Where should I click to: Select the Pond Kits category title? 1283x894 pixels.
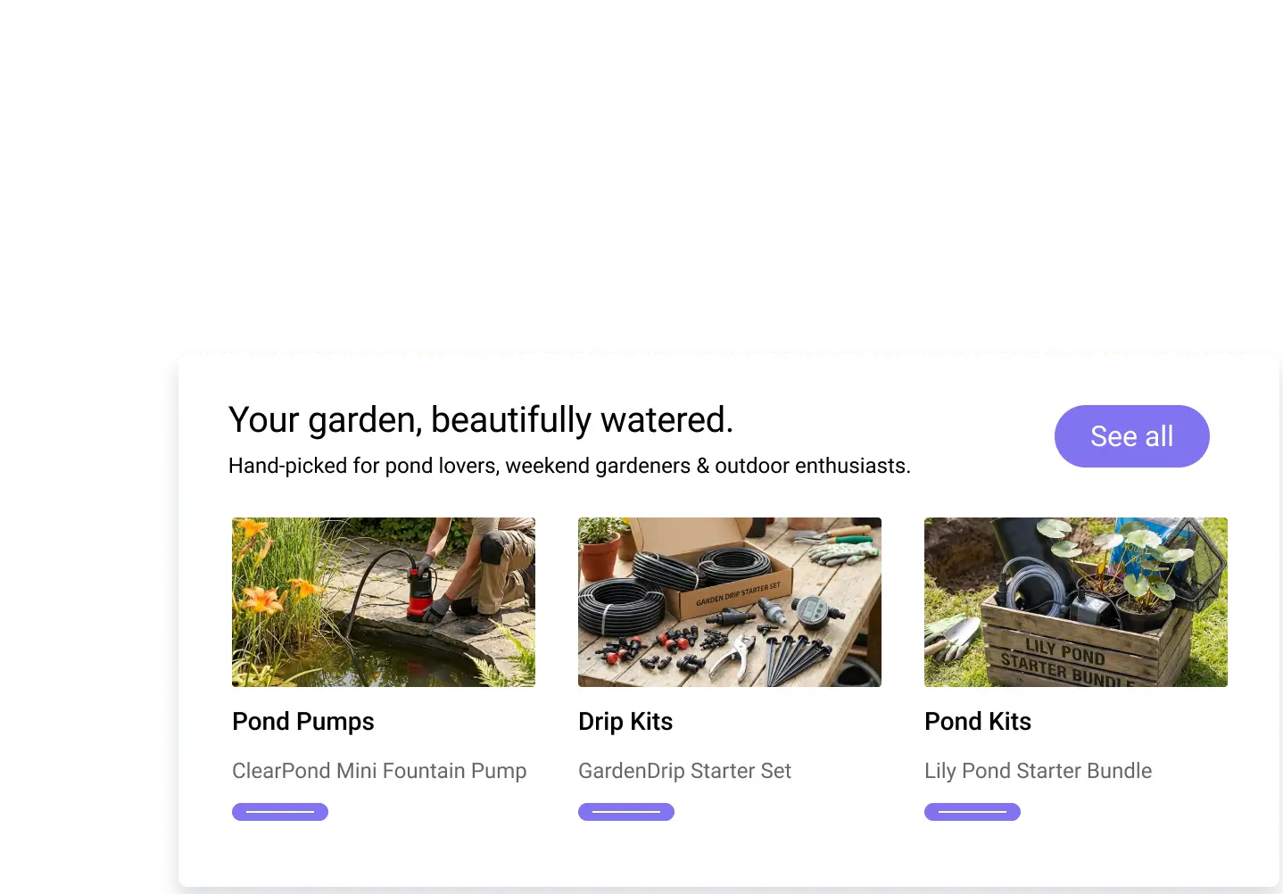[x=978, y=721]
